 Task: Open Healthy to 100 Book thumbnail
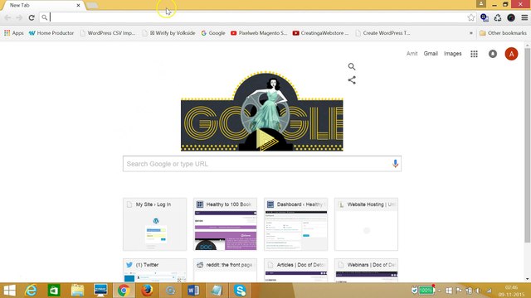[x=225, y=224]
